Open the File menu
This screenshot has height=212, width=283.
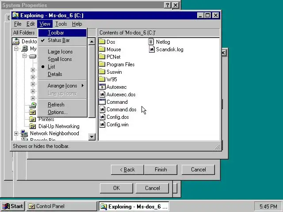(18, 24)
